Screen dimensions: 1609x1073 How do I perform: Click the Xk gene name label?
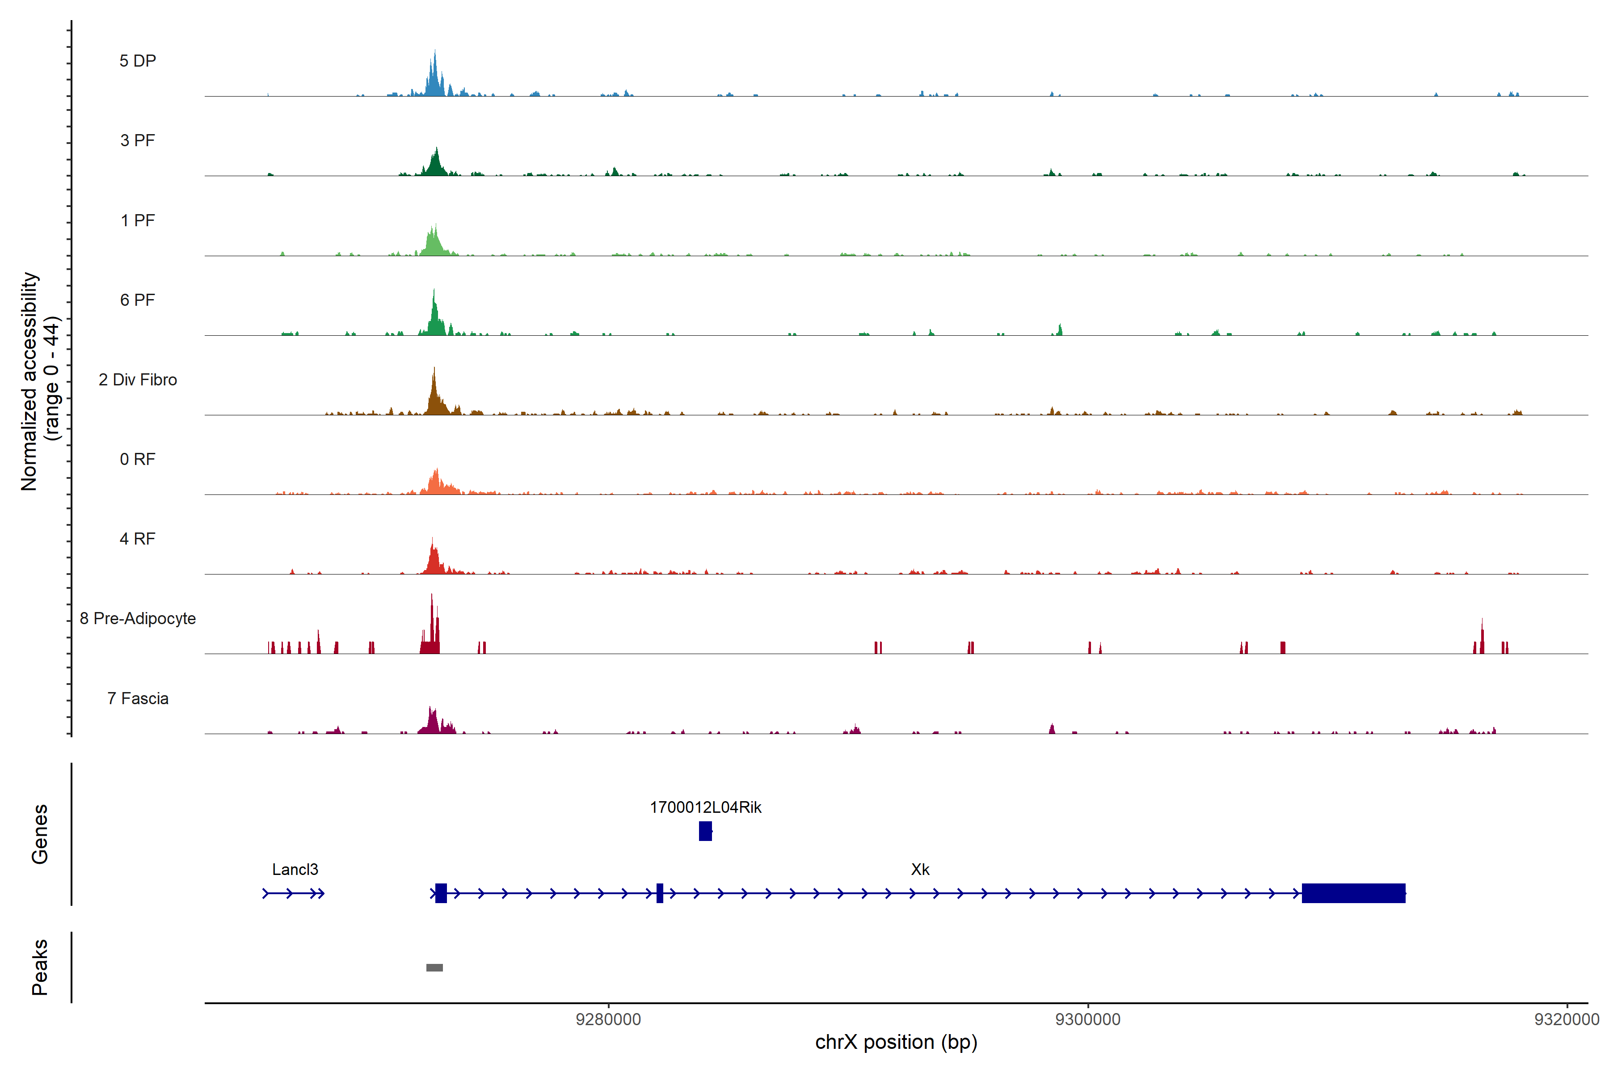click(920, 870)
